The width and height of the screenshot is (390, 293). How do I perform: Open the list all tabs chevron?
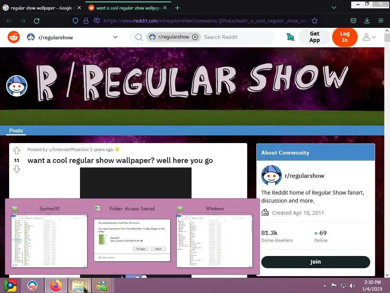334,8
